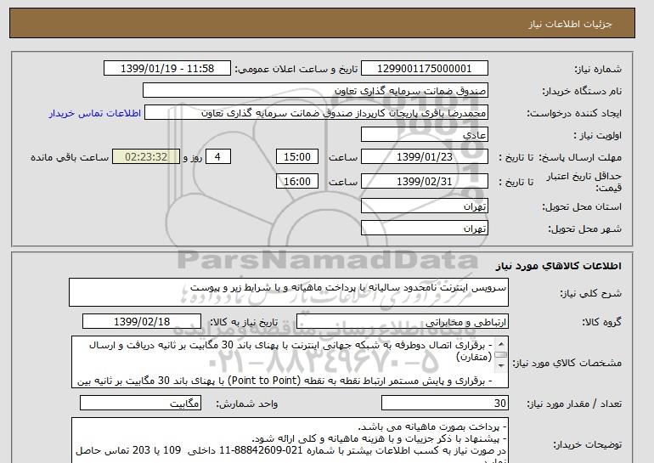This screenshot has width=654, height=463.
Task: Click the buyer notes text area
Action: [290, 440]
